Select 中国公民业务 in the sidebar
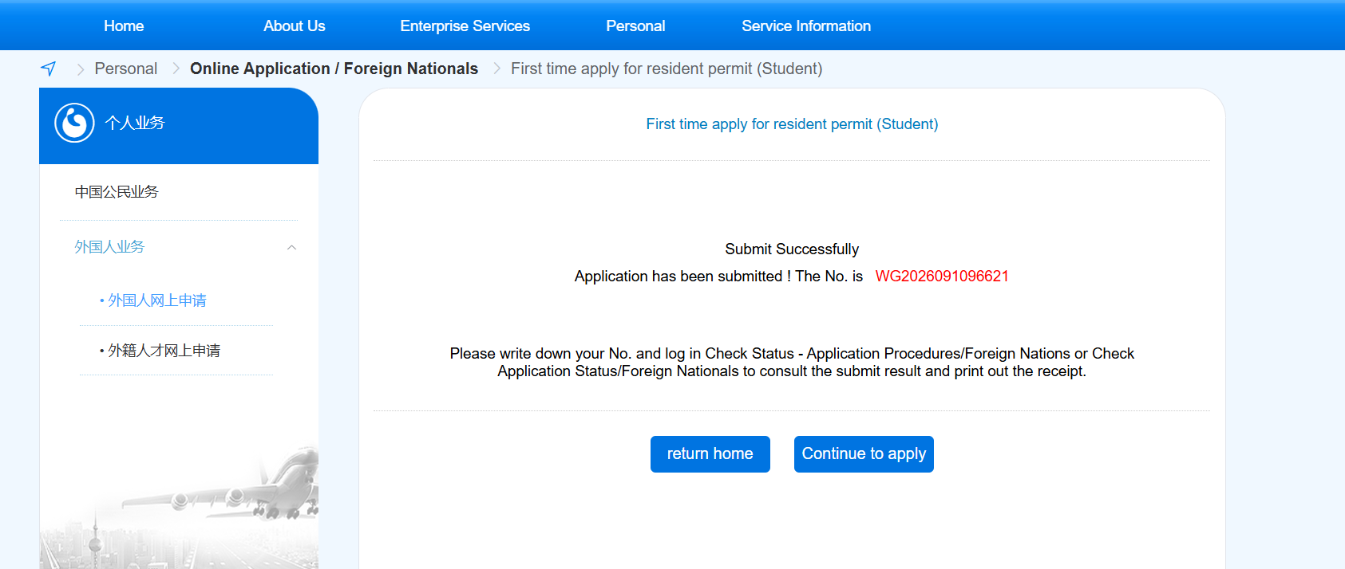Viewport: 1345px width, 569px height. pos(117,192)
